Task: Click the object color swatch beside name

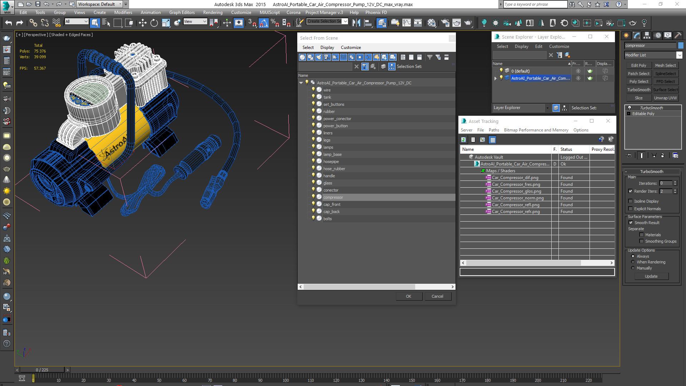Action: pos(681,45)
